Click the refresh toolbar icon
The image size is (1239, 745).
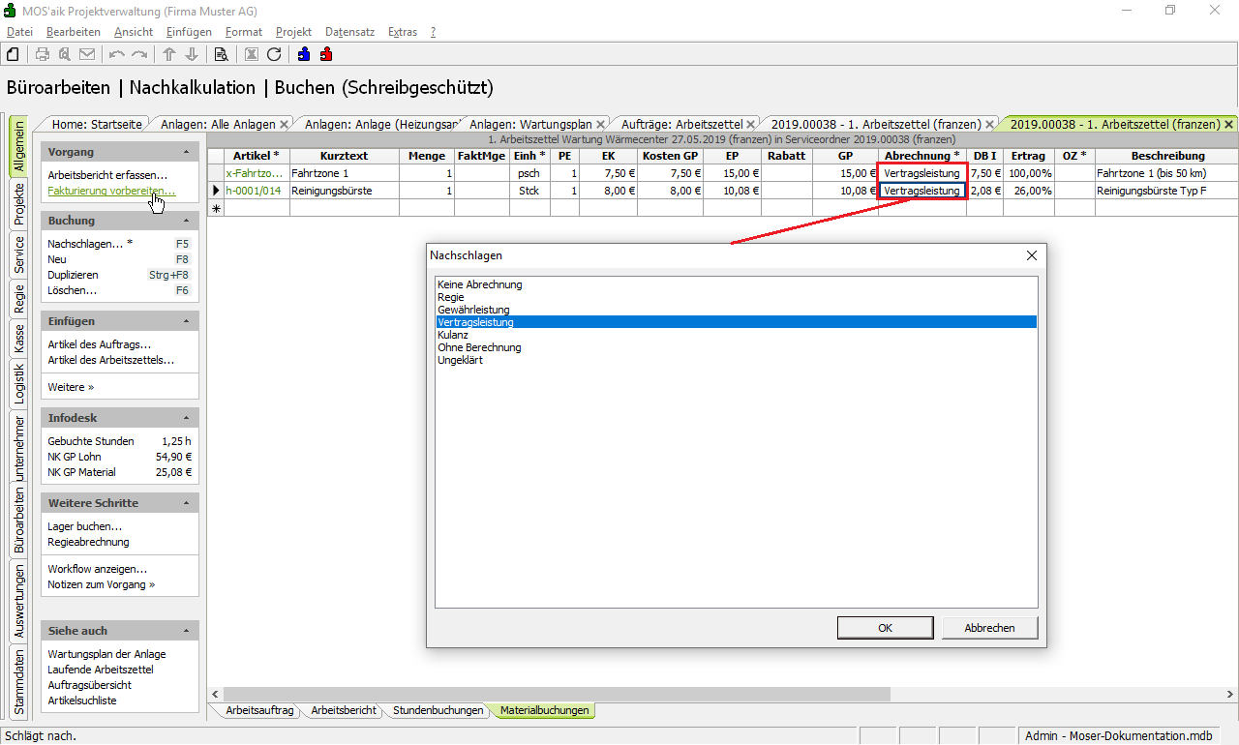tap(274, 54)
